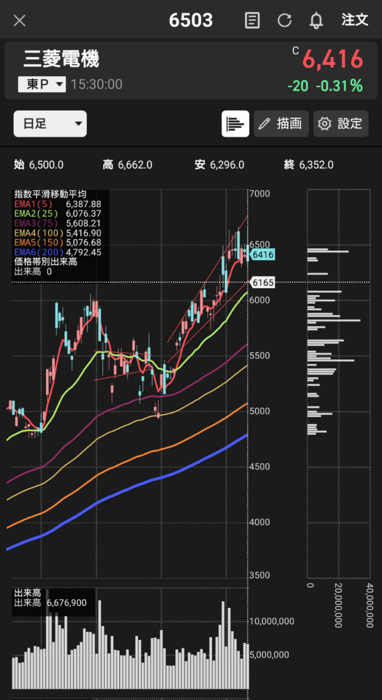Select the 7000 price axis label
This screenshot has height=700, width=382.
coord(260,193)
